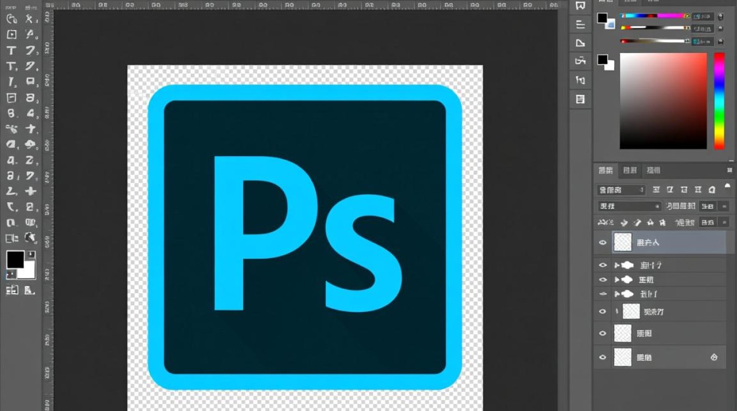The width and height of the screenshot is (737, 411).
Task: Expand the first layer group's disclosure triangle
Action: coord(616,265)
